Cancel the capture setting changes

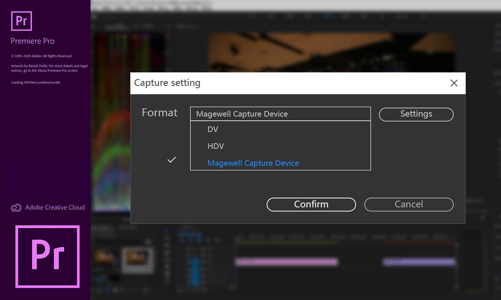(x=409, y=204)
